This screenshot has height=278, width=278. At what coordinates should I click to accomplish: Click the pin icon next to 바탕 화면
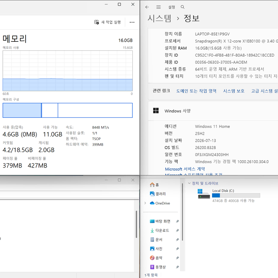pyautogui.click(x=177, y=221)
